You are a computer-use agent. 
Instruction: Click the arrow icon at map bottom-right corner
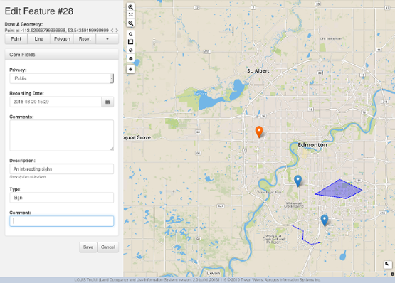[387, 265]
